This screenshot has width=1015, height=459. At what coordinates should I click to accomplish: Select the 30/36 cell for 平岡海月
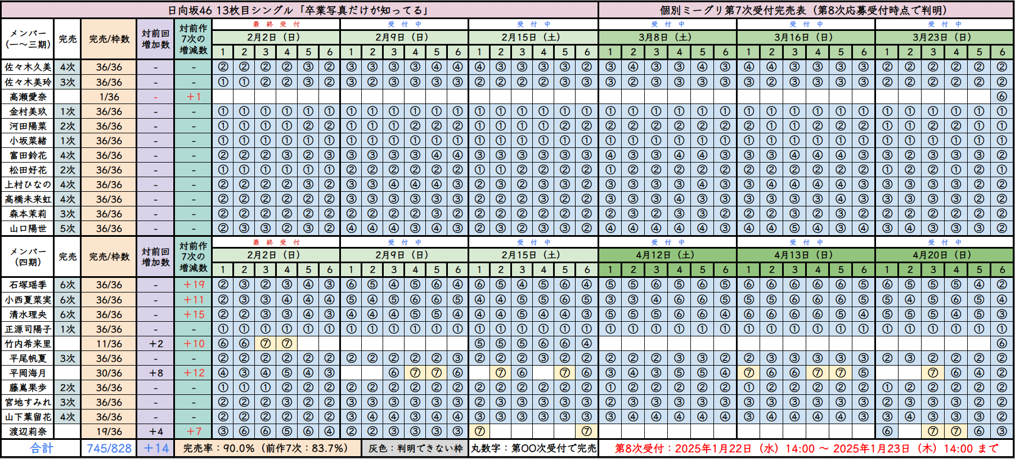coord(109,373)
